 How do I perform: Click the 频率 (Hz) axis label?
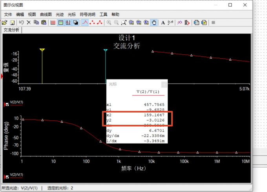(133, 168)
